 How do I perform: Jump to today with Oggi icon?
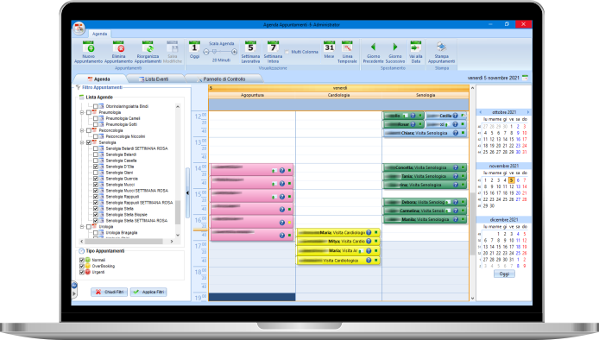click(x=194, y=47)
